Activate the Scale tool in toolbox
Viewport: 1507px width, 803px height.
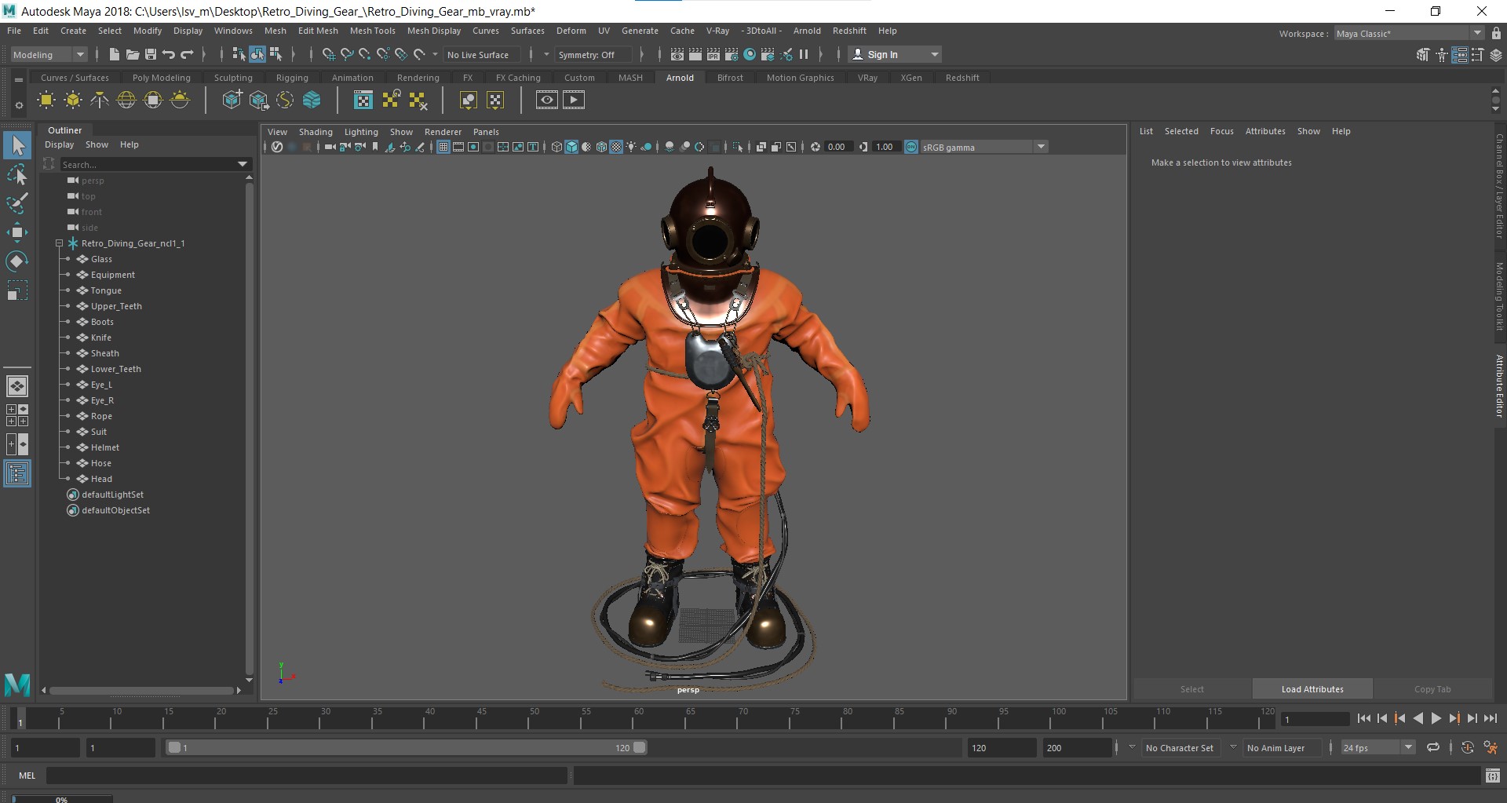pos(17,290)
